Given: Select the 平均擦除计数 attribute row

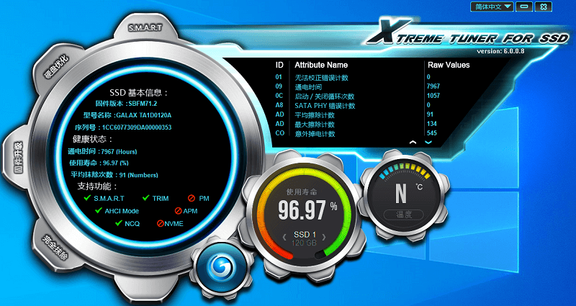Looking at the screenshot, I should 358,115.
